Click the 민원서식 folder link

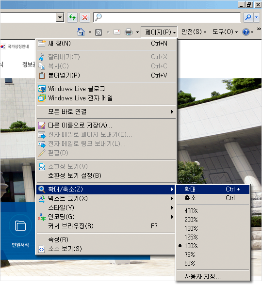tap(20, 231)
